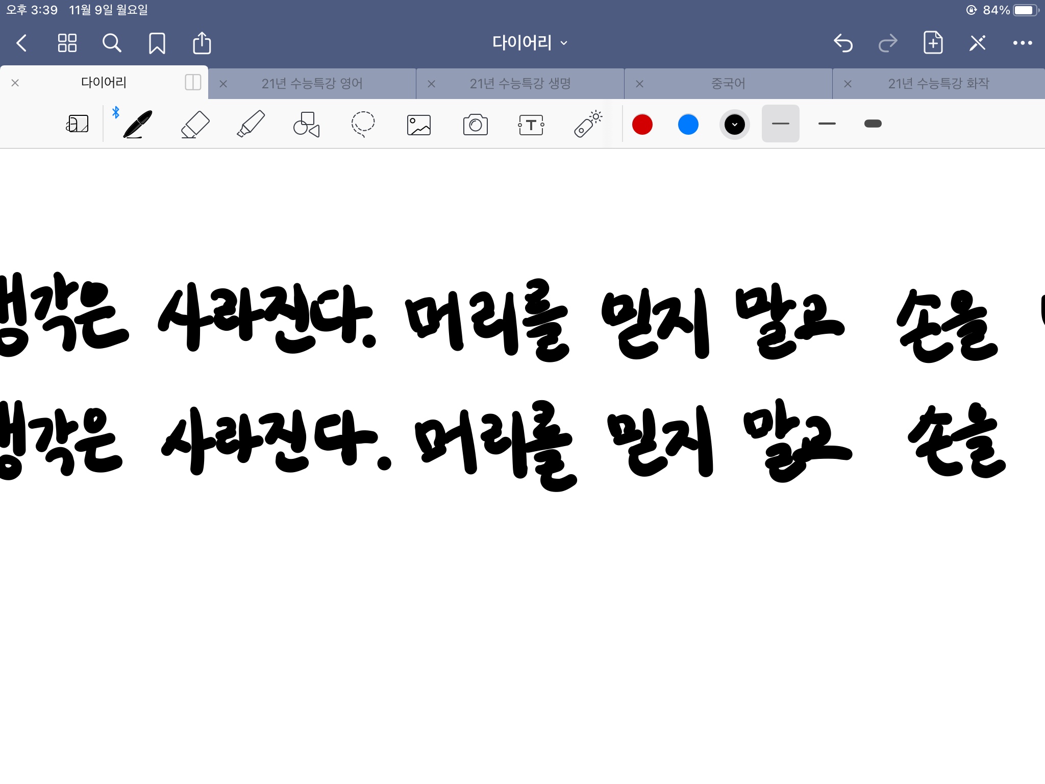Open black color options chevron
1045x784 pixels.
point(734,125)
